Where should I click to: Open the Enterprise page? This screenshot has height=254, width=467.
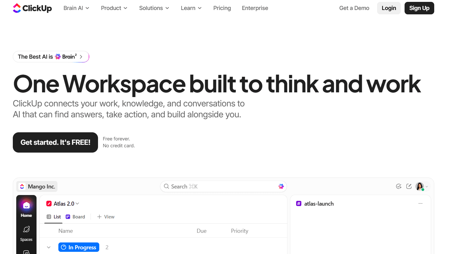click(255, 8)
